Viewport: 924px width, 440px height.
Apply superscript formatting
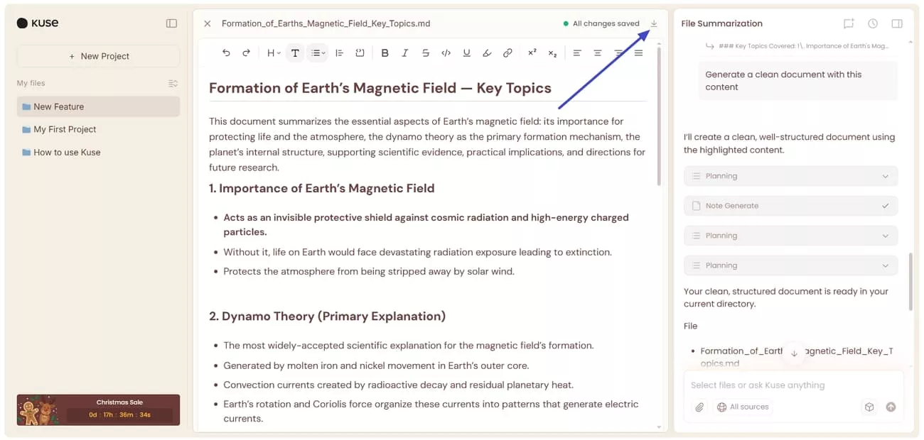click(x=532, y=53)
